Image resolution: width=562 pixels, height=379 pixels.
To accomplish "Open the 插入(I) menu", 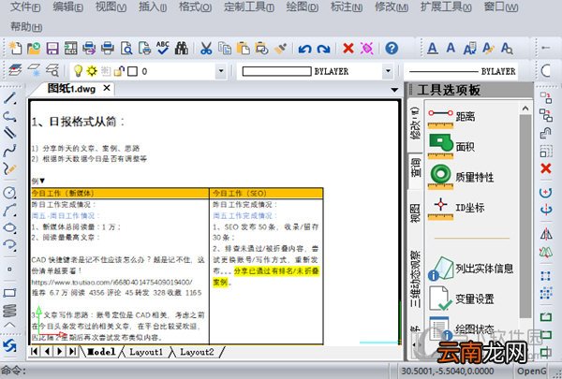I will click(153, 7).
